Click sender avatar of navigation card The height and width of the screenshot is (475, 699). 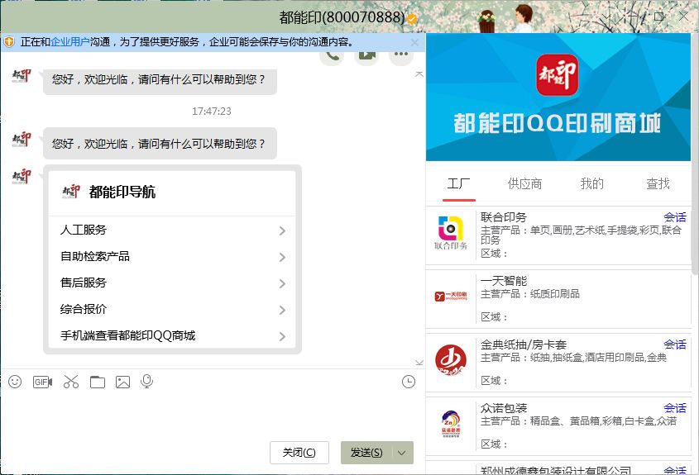point(22,176)
